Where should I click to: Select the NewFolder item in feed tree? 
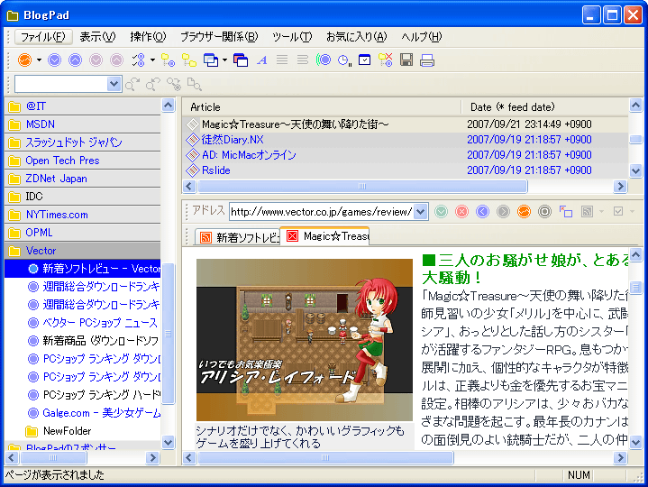[59, 431]
